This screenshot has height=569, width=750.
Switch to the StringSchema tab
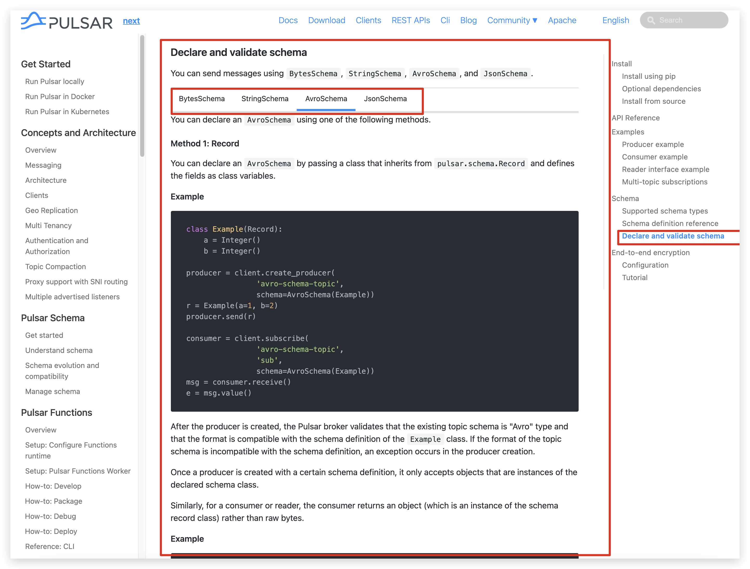[265, 99]
